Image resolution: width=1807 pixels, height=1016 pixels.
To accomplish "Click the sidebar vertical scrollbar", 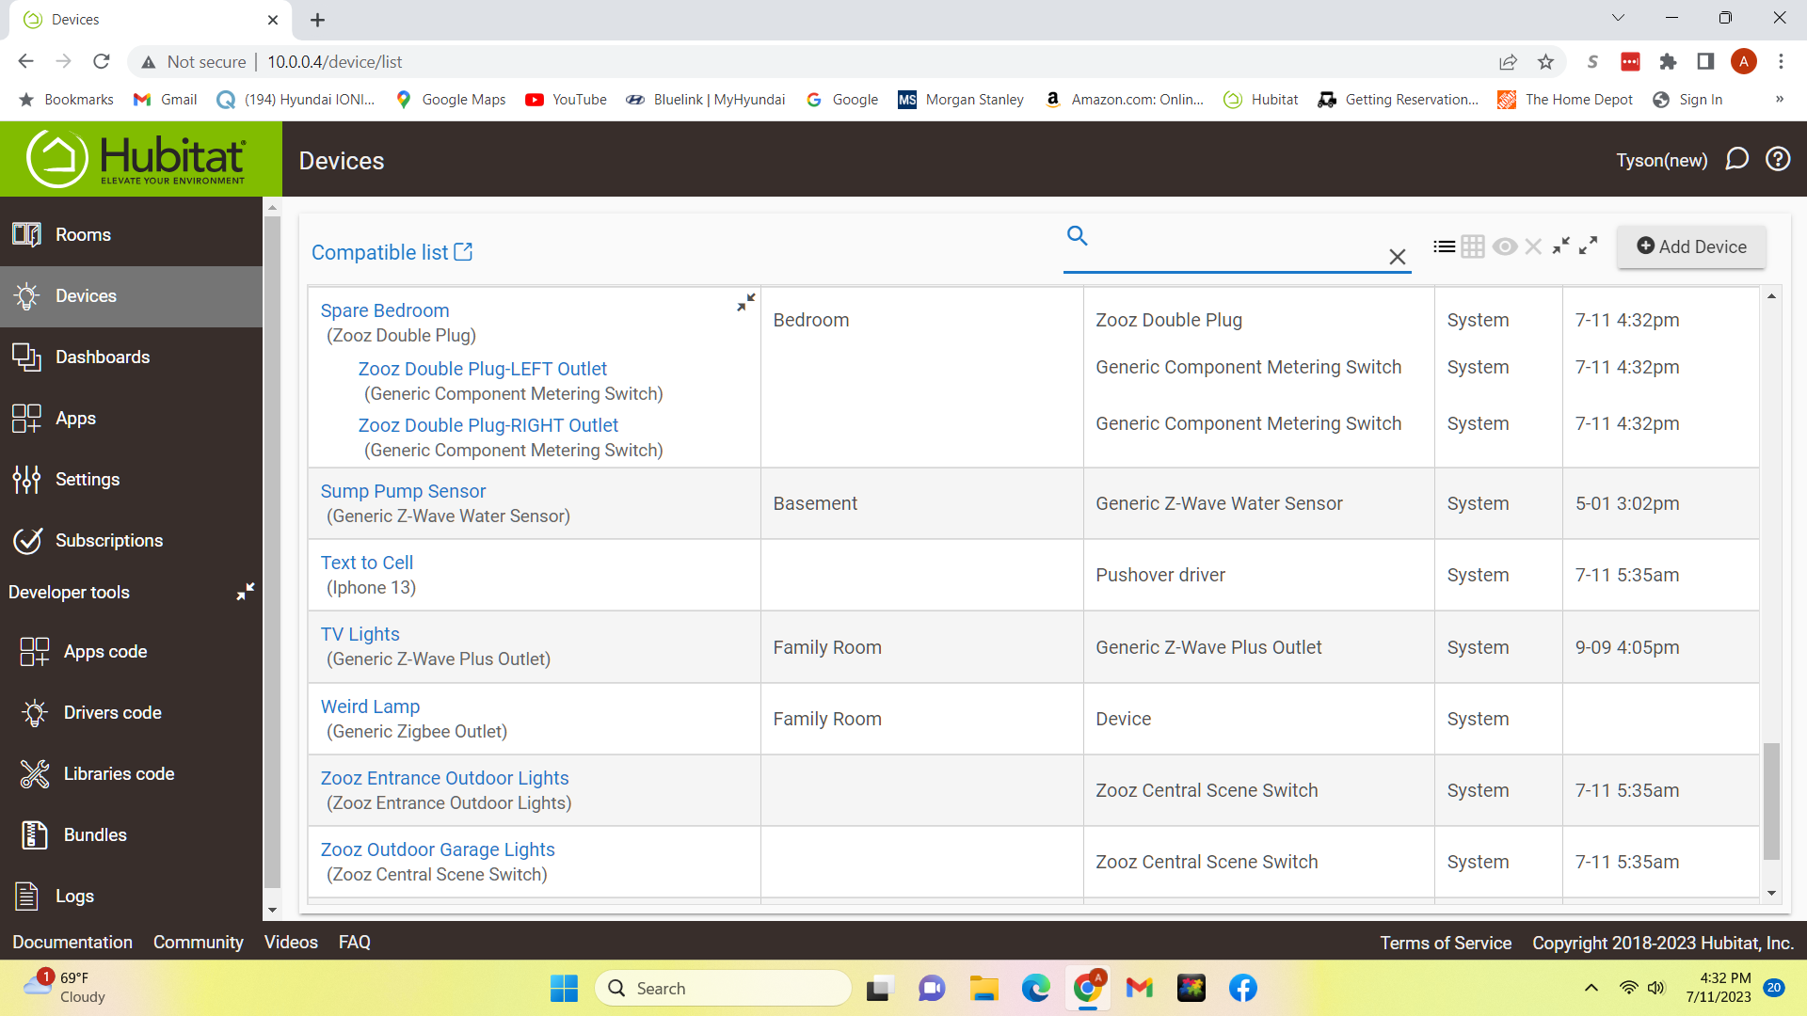I will [272, 552].
